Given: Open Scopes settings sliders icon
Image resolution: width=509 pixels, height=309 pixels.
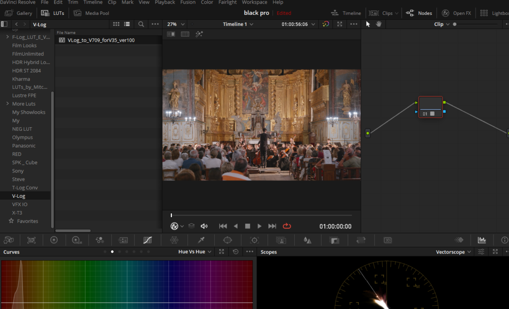Looking at the screenshot, I should tap(481, 251).
